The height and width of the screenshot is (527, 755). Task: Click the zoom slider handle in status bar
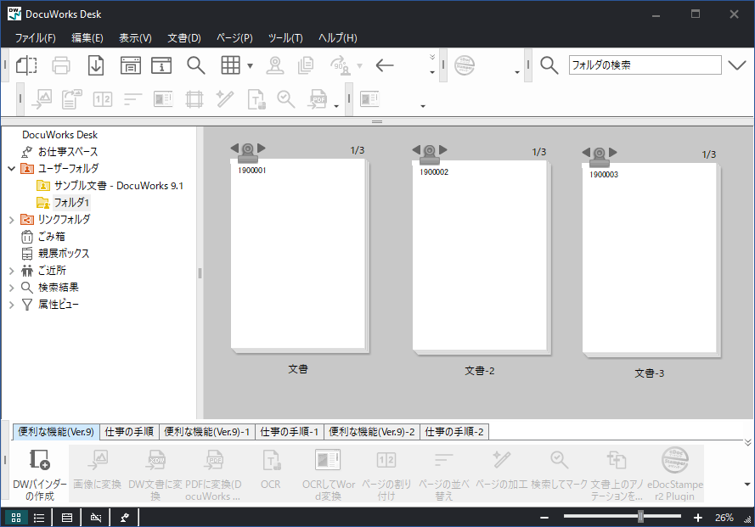[640, 517]
